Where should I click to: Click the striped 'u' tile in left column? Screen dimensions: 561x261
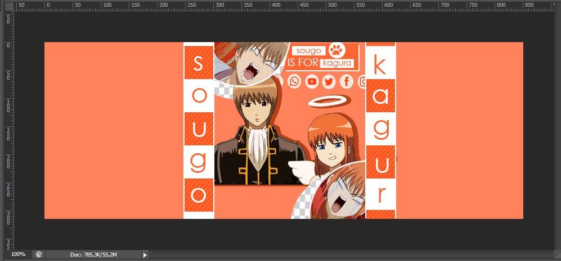tap(199, 129)
